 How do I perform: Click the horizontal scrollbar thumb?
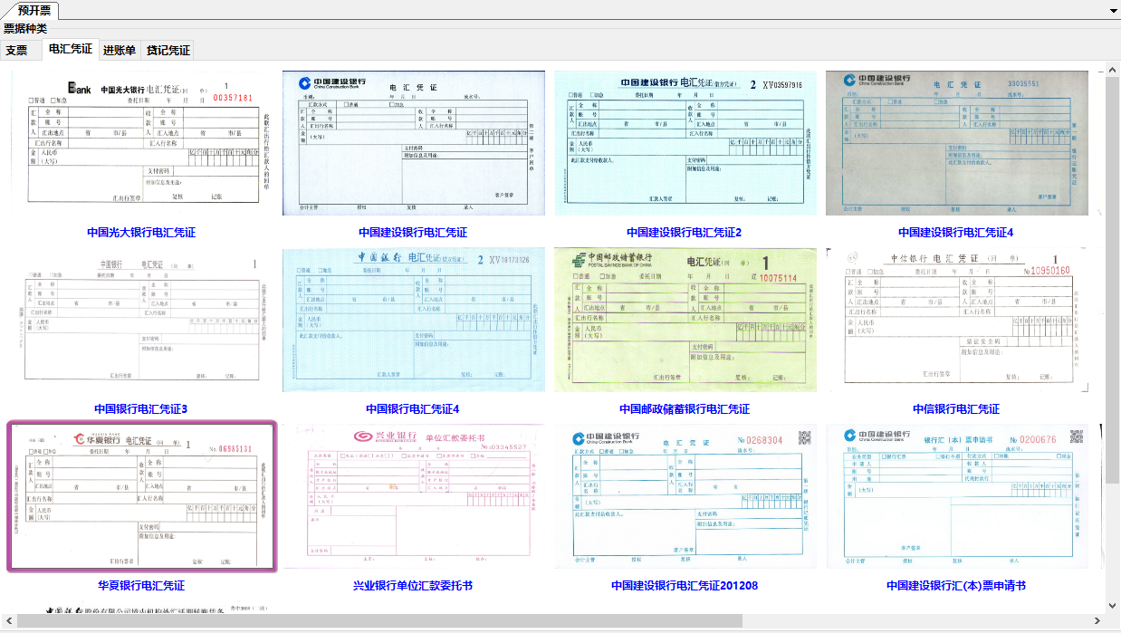(378, 621)
